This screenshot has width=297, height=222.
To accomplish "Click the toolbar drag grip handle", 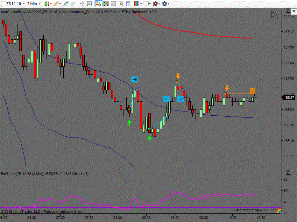I will 2,4.
